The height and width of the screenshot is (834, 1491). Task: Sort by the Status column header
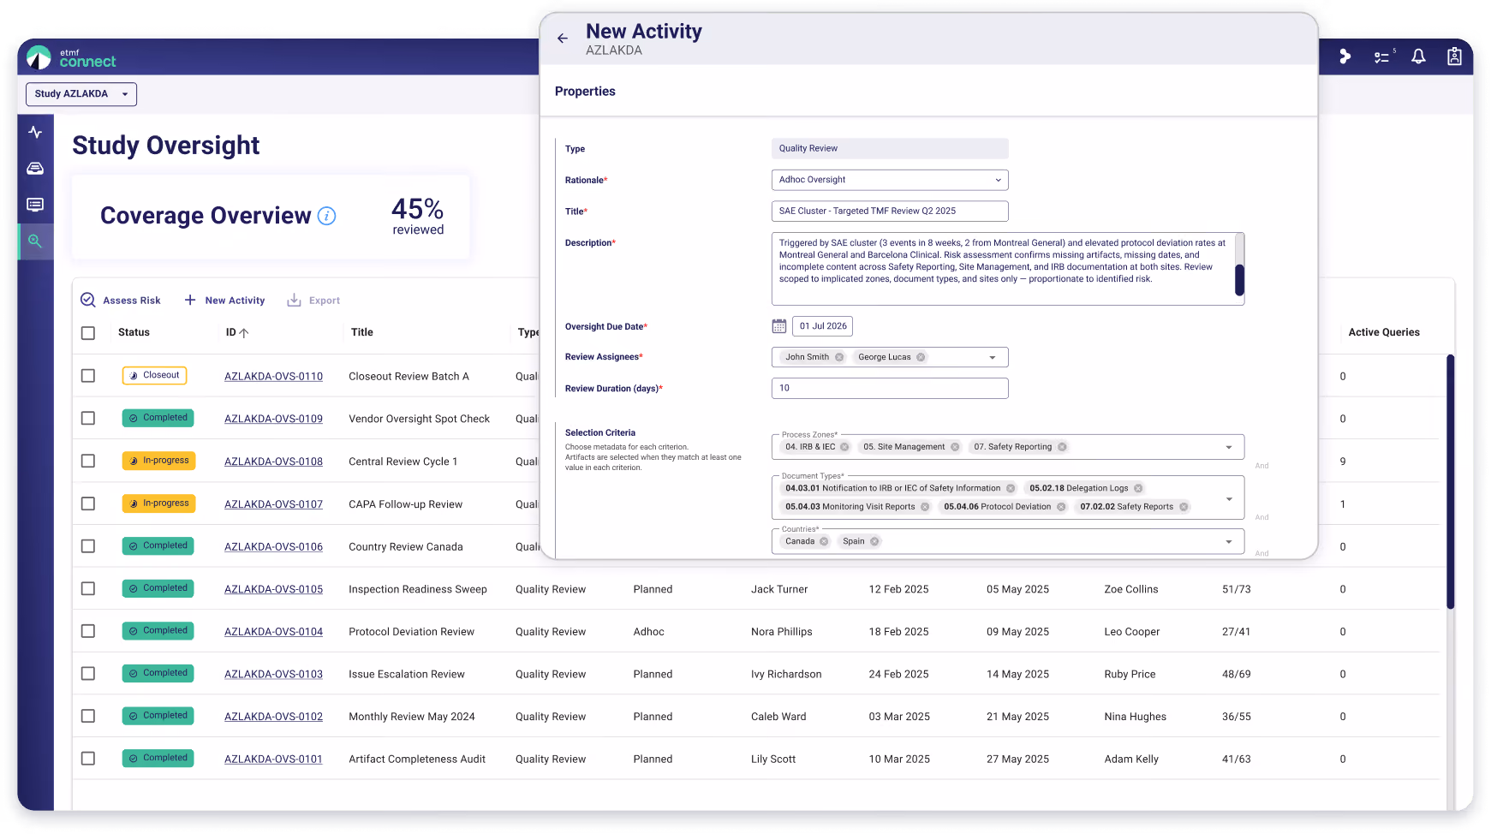tap(134, 332)
